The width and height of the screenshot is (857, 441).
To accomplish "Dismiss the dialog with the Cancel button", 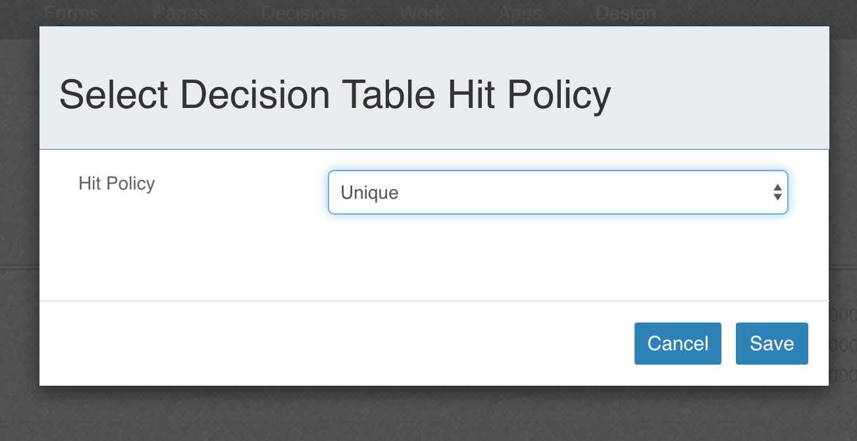I will tap(678, 343).
